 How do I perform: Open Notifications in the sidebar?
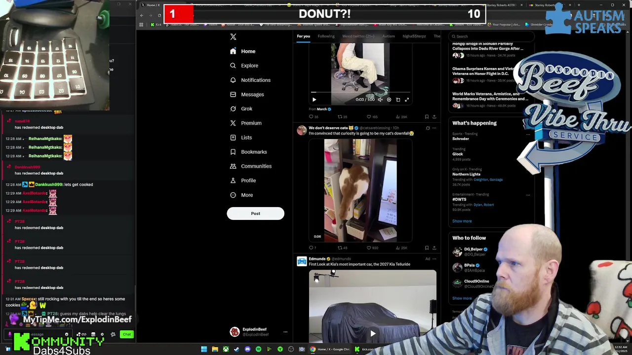[250, 80]
